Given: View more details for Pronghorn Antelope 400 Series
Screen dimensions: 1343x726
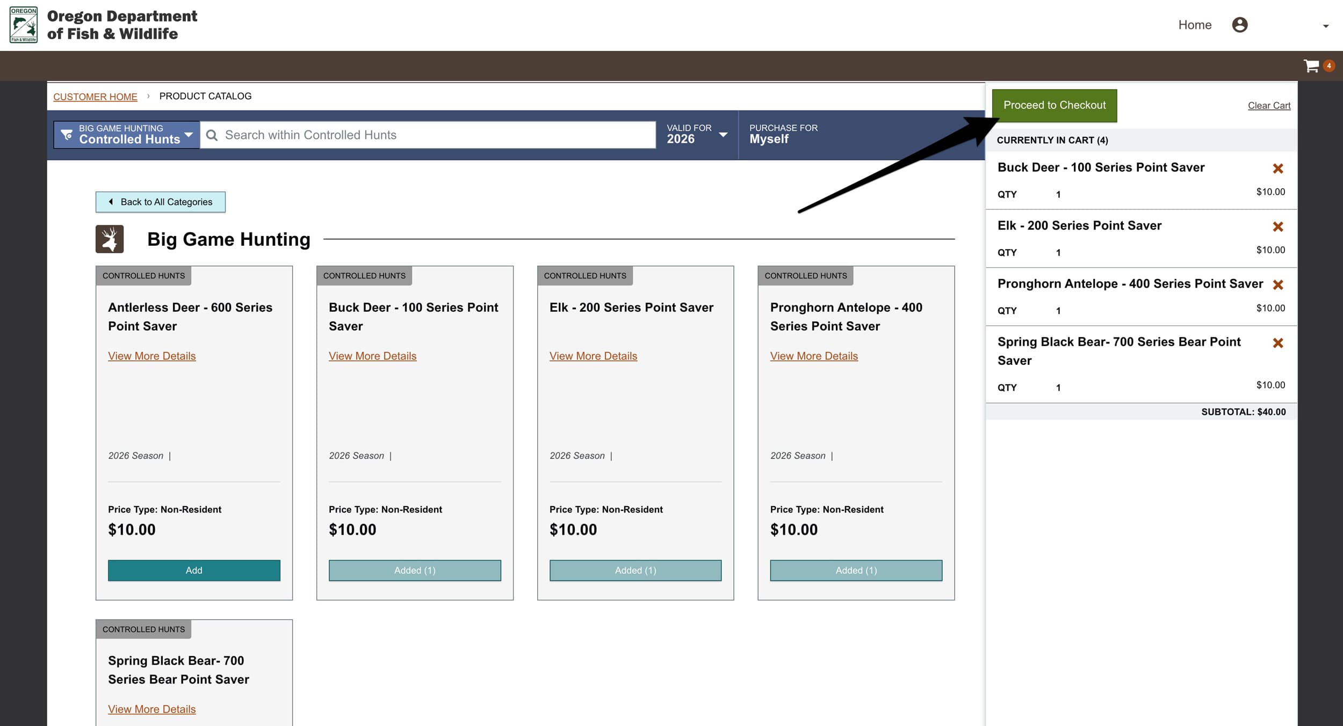Looking at the screenshot, I should (814, 356).
